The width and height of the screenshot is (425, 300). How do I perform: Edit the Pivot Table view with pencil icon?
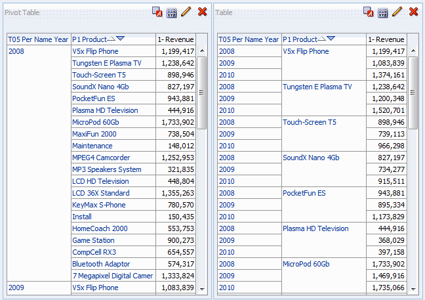point(186,12)
